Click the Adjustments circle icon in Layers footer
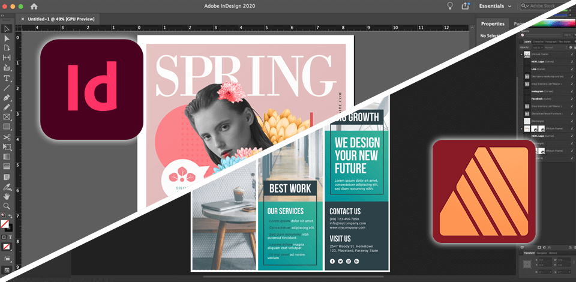Image resolution: width=576 pixels, height=282 pixels. (544, 247)
